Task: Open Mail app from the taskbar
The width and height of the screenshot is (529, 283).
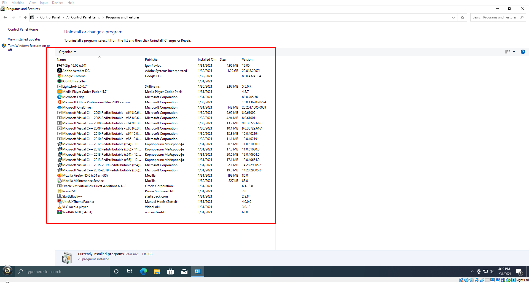Action: [184, 271]
